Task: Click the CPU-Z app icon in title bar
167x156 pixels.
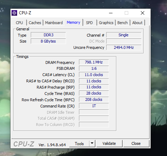Action: pyautogui.click(x=14, y=13)
